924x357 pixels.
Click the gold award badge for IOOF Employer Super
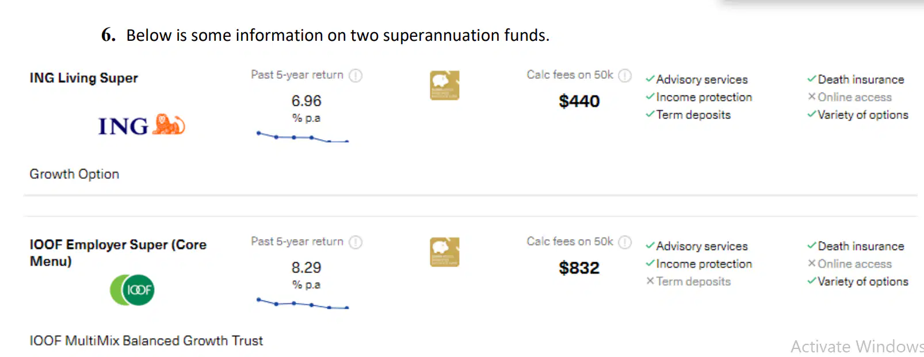coord(445,252)
